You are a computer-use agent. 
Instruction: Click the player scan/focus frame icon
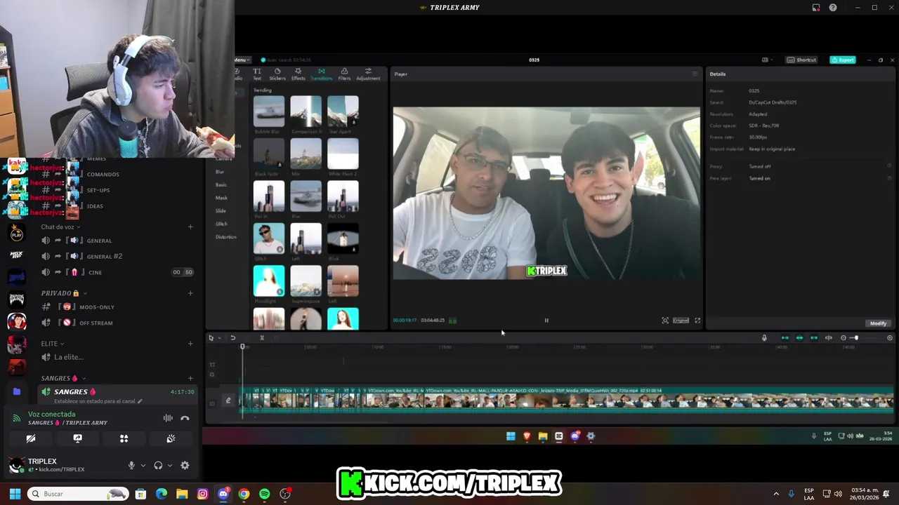(x=665, y=321)
